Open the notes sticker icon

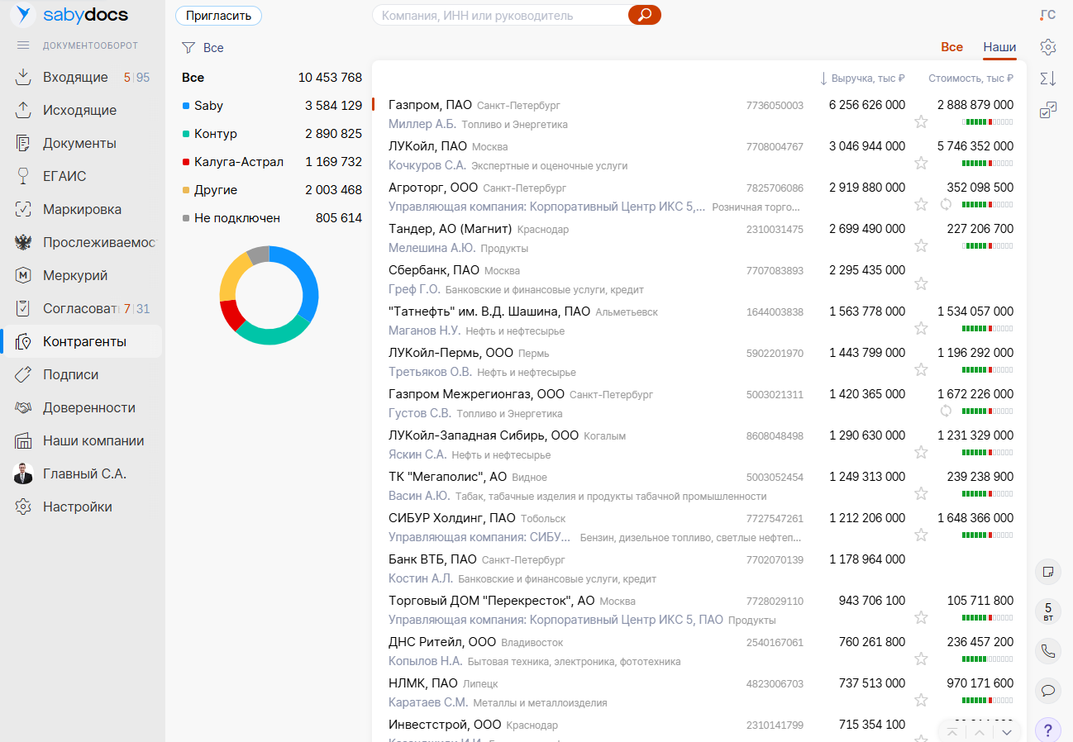point(1047,571)
